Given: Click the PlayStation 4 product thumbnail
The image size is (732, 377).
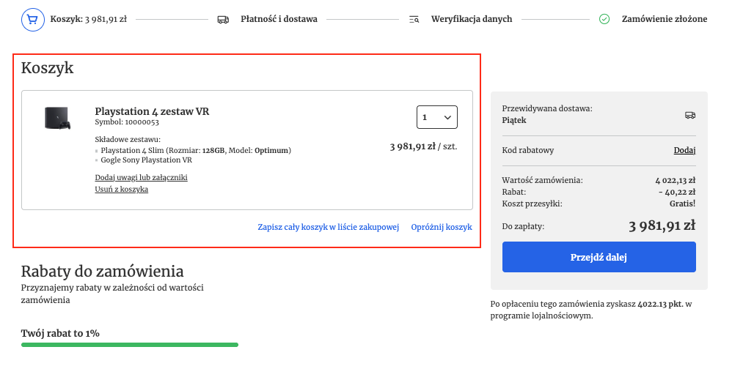Looking at the screenshot, I should 57,118.
